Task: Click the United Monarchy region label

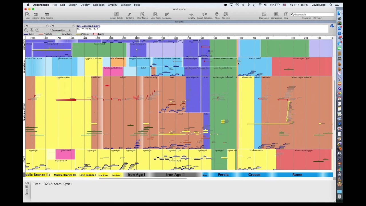Action: (x=151, y=77)
